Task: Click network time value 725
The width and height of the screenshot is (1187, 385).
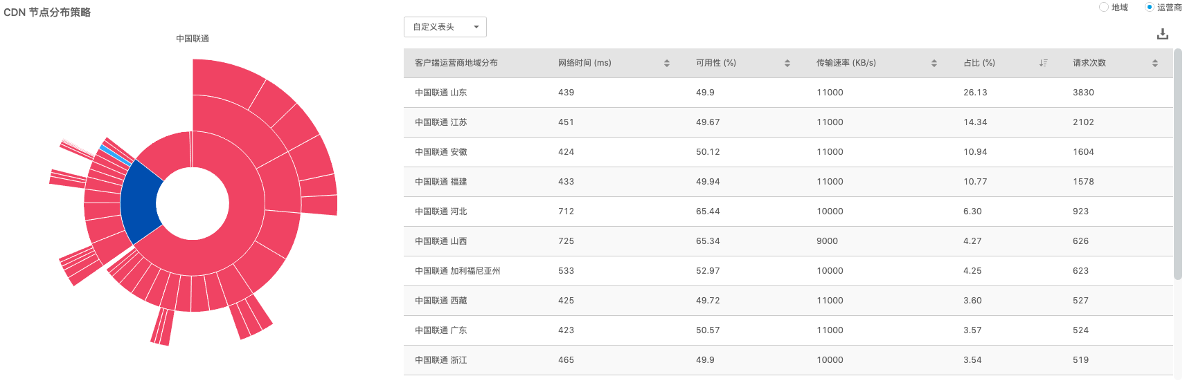Action: click(x=566, y=241)
